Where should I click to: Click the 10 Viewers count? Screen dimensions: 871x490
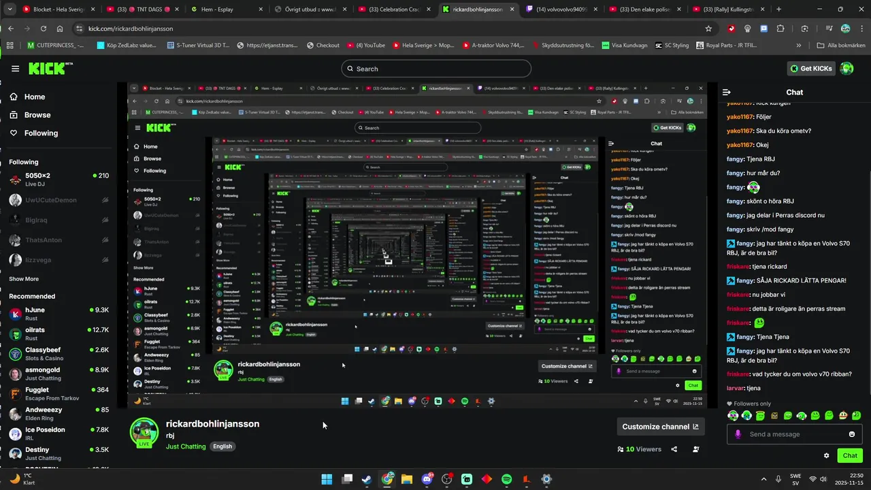[x=639, y=449]
